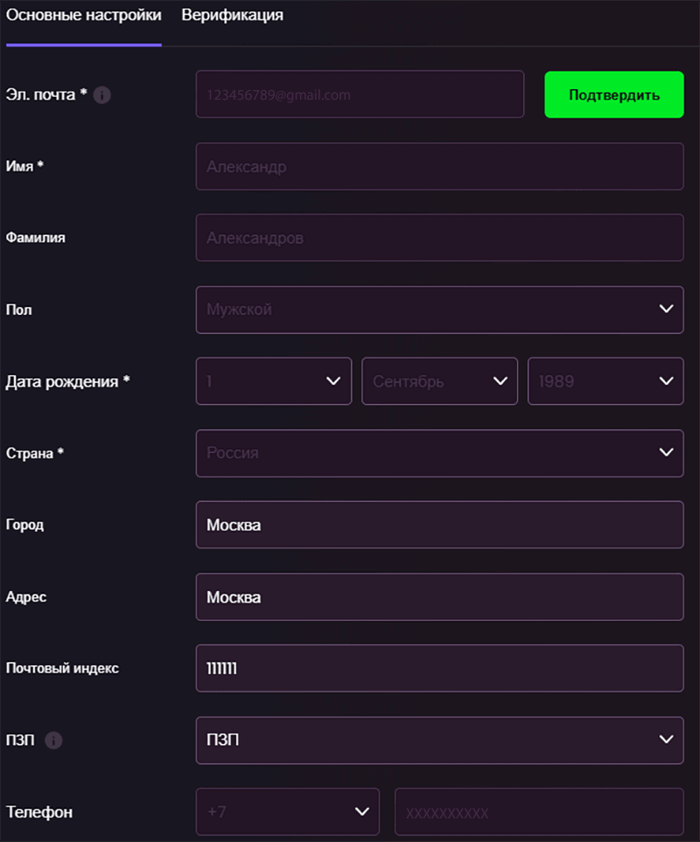Click the info icon beside ПЗП label

click(53, 741)
